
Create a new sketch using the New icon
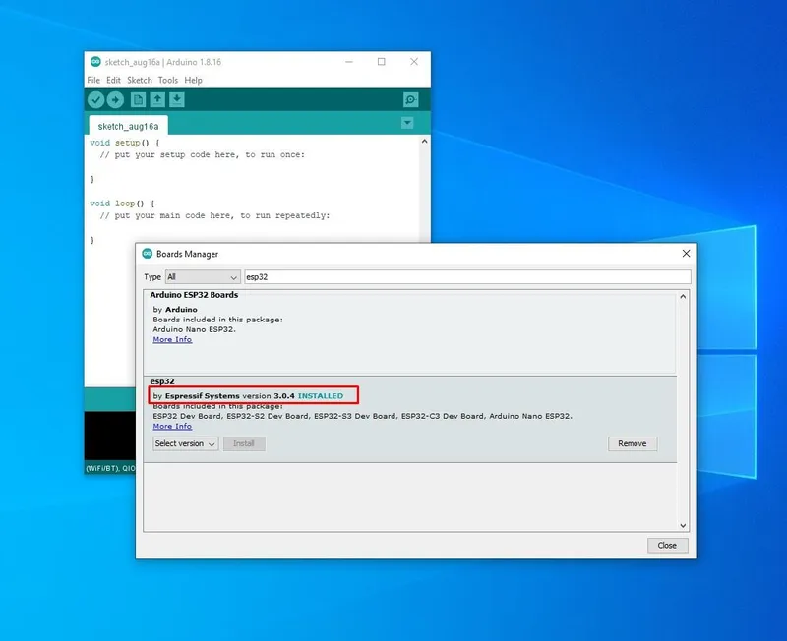(x=137, y=99)
